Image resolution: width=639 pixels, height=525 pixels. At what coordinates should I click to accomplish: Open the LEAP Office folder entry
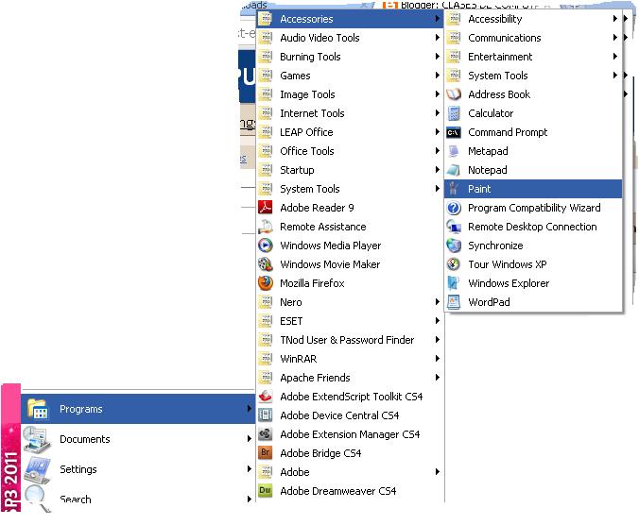coord(350,132)
